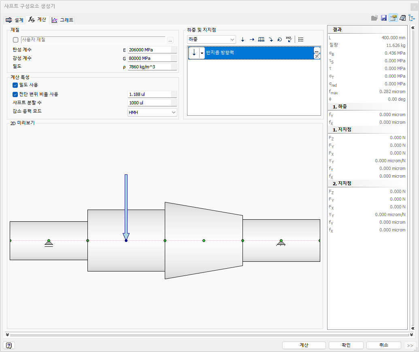Click the 0.282 microm deflection value
Screen dimensions: 419x352
(392, 91)
